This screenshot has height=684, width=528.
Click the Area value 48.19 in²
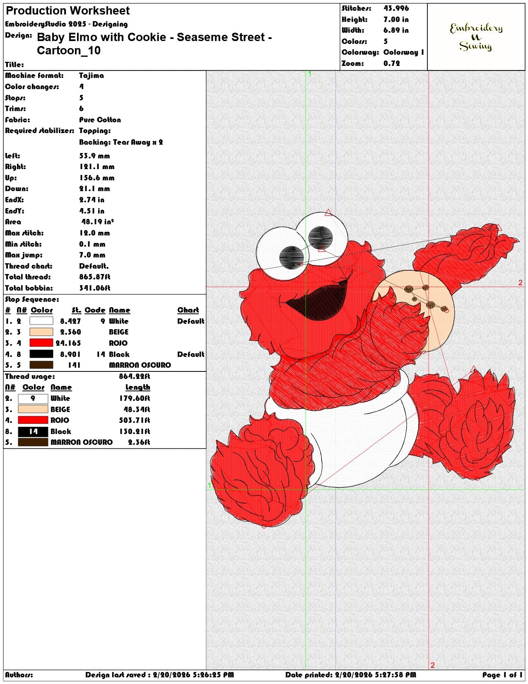(x=97, y=222)
